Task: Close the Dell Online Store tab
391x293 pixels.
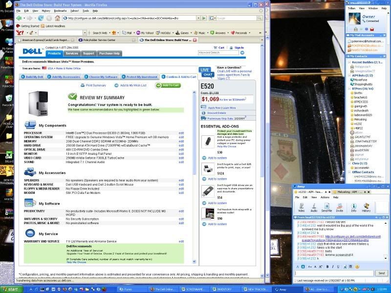Action: point(195,40)
